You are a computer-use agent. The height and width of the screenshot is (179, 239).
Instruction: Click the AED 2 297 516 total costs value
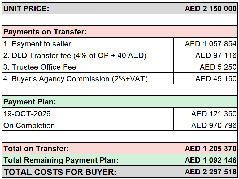(x=211, y=172)
